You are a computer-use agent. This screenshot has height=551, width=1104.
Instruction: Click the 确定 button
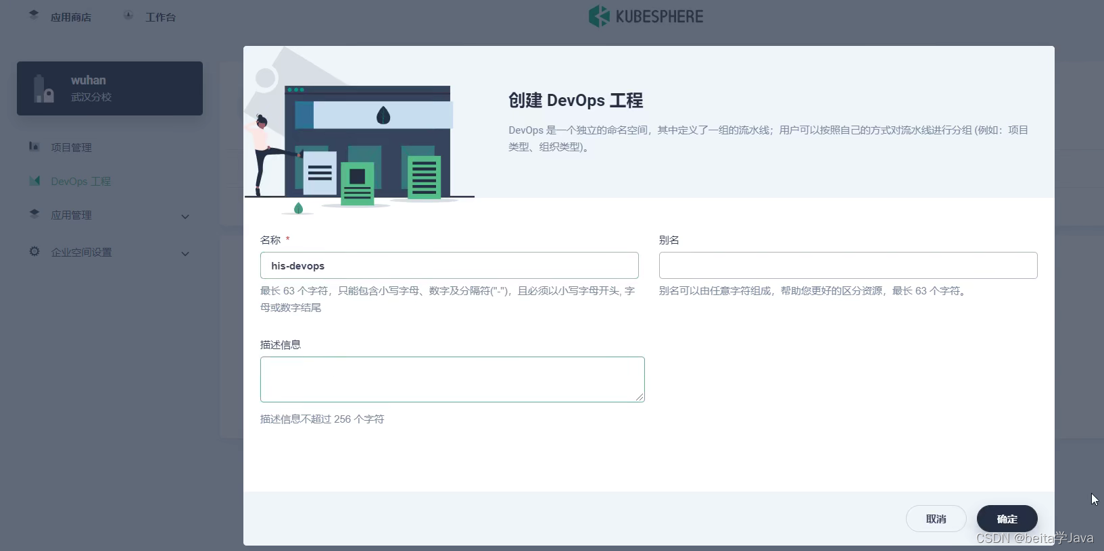[1007, 519]
